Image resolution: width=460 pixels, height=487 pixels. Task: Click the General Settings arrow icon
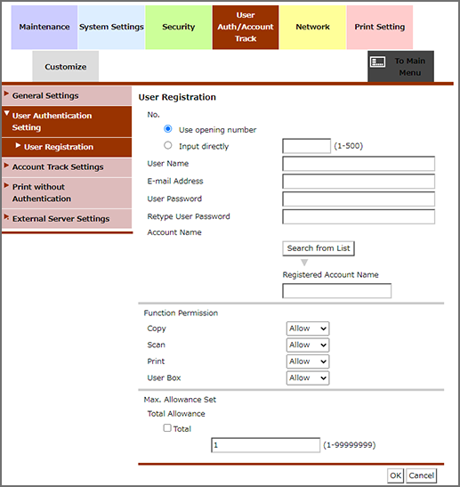pos(6,93)
